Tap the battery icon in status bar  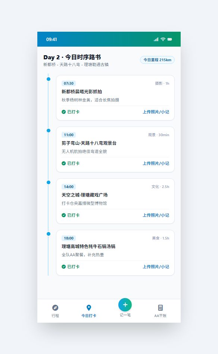tap(169, 39)
